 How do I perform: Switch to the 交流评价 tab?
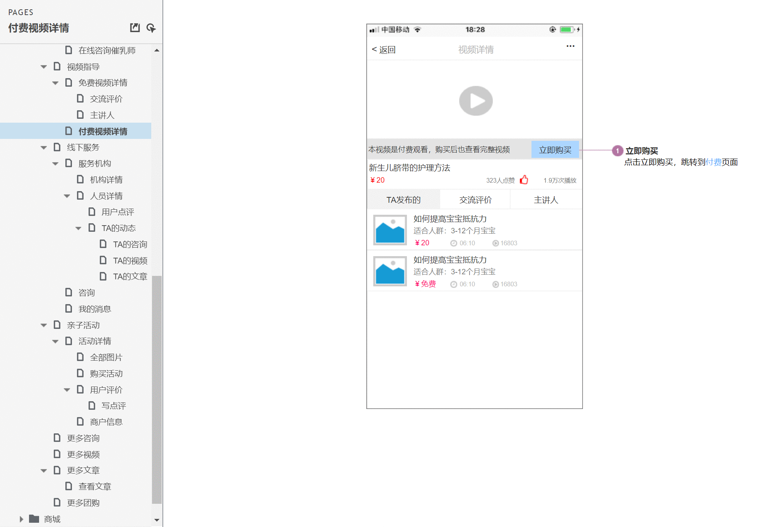475,200
